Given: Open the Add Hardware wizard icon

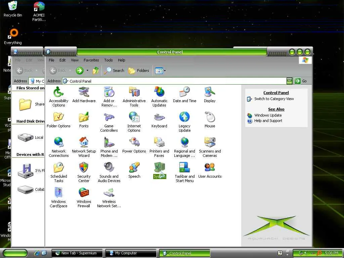Looking at the screenshot, I should click(84, 94).
